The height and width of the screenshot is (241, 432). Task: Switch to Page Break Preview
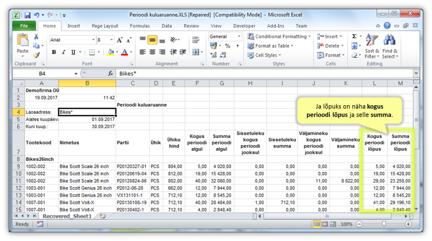(x=333, y=224)
